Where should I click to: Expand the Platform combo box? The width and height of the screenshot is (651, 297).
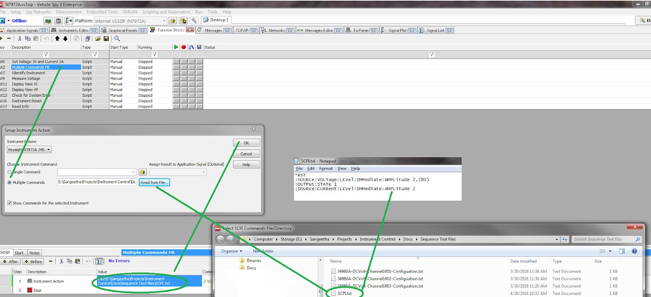164,21
